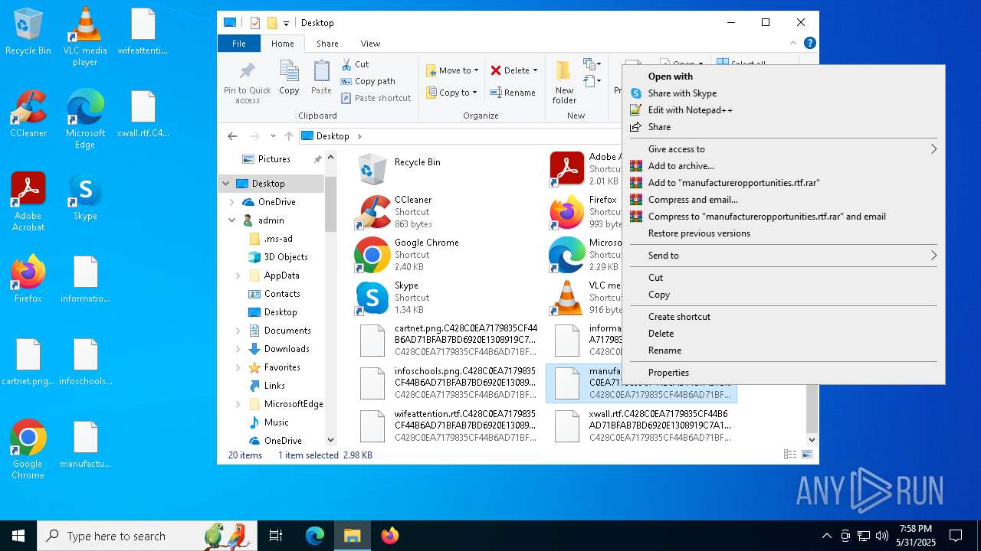
Task: Collapse the ribbon with the chevron
Action: coord(794,44)
